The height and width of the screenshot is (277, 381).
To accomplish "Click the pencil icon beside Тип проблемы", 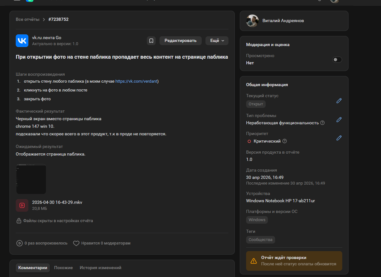I will click(x=339, y=120).
